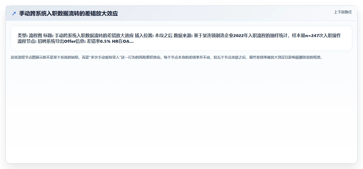This screenshot has width=363, height=169.
Task: Click the flowchart description box starting with 类型: 流程图
Action: click(181, 38)
